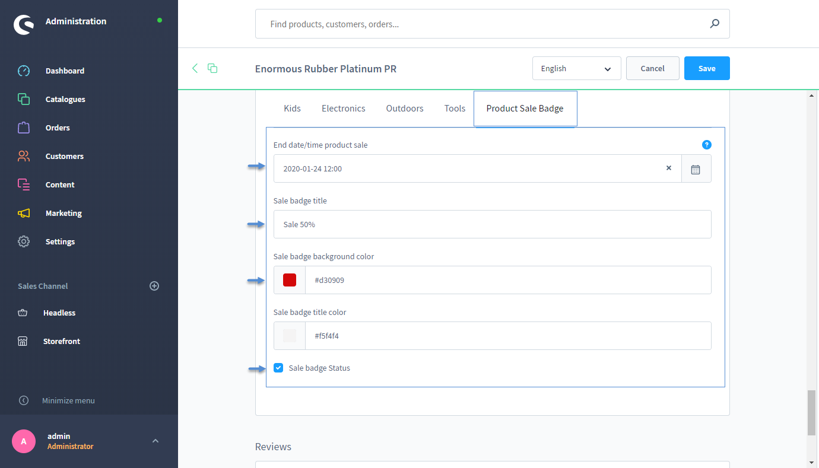Viewport: 819px width, 468px height.
Task: Select the Product Sale Badge tab
Action: pyautogui.click(x=525, y=109)
